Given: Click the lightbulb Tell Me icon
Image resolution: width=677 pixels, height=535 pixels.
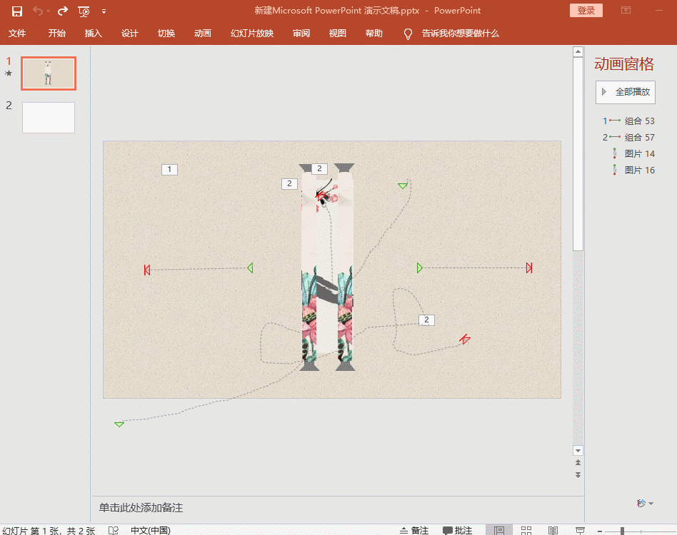Looking at the screenshot, I should coord(408,34).
